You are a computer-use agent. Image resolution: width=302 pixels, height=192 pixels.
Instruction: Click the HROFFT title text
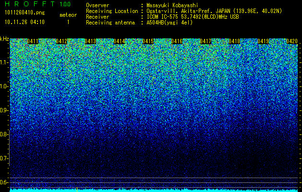(x=30, y=4)
